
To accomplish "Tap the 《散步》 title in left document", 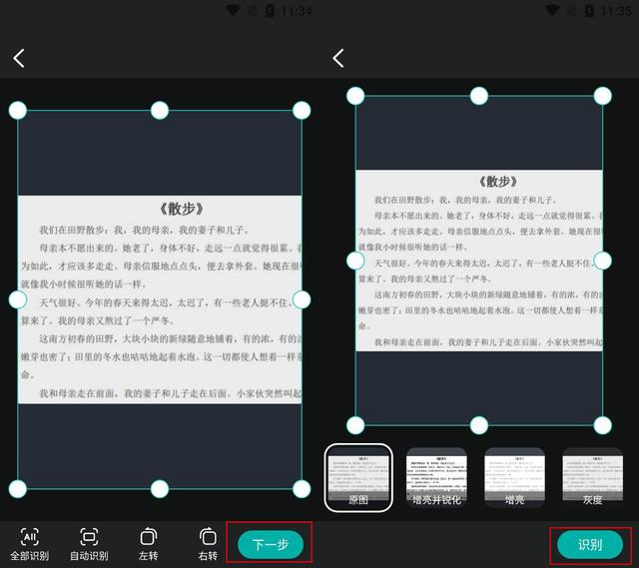I will [182, 209].
